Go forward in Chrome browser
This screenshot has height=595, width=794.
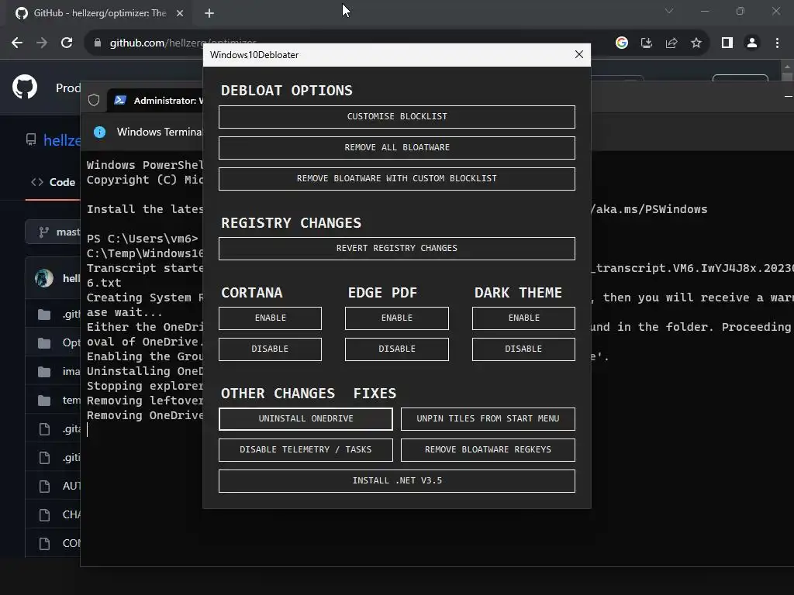(42, 43)
